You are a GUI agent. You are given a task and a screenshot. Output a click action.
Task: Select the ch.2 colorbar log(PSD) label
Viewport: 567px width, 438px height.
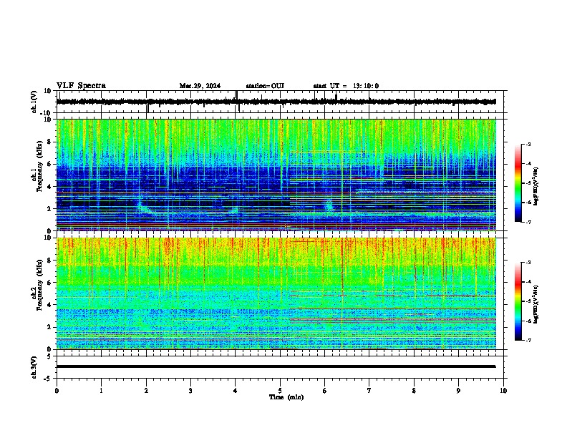coord(536,304)
